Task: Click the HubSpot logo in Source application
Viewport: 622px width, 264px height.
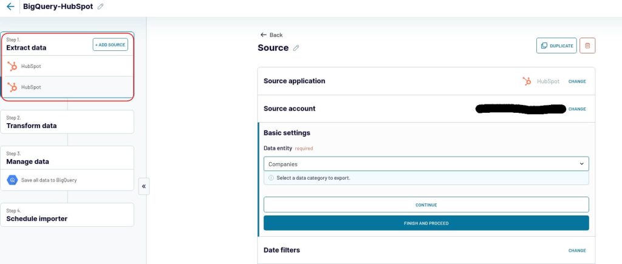Action: 527,81
